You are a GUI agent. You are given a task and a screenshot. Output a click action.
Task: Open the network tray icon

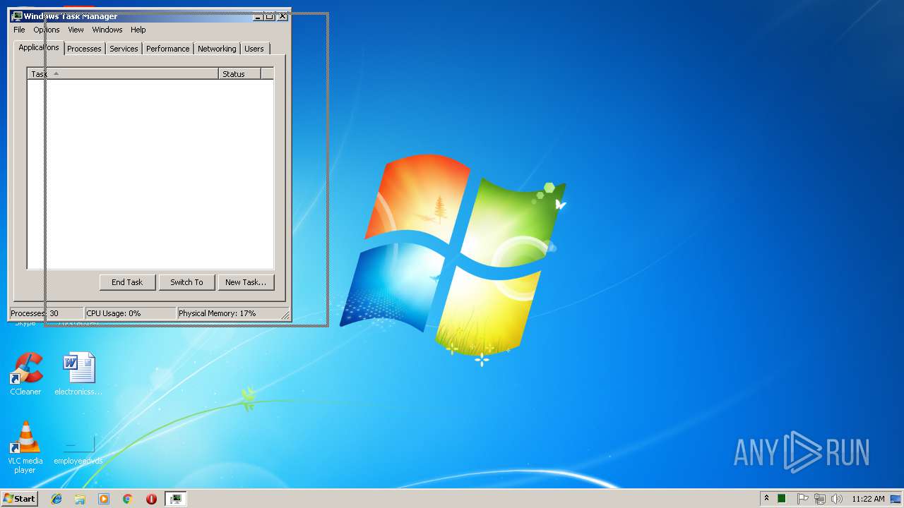pos(820,499)
